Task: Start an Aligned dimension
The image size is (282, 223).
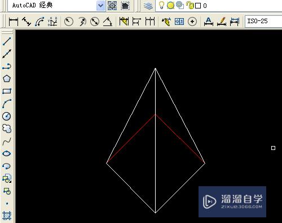Action: 27,22
